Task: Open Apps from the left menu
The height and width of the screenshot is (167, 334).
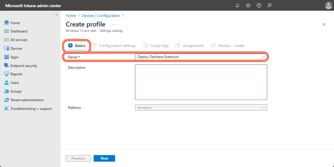Action: [x=14, y=57]
